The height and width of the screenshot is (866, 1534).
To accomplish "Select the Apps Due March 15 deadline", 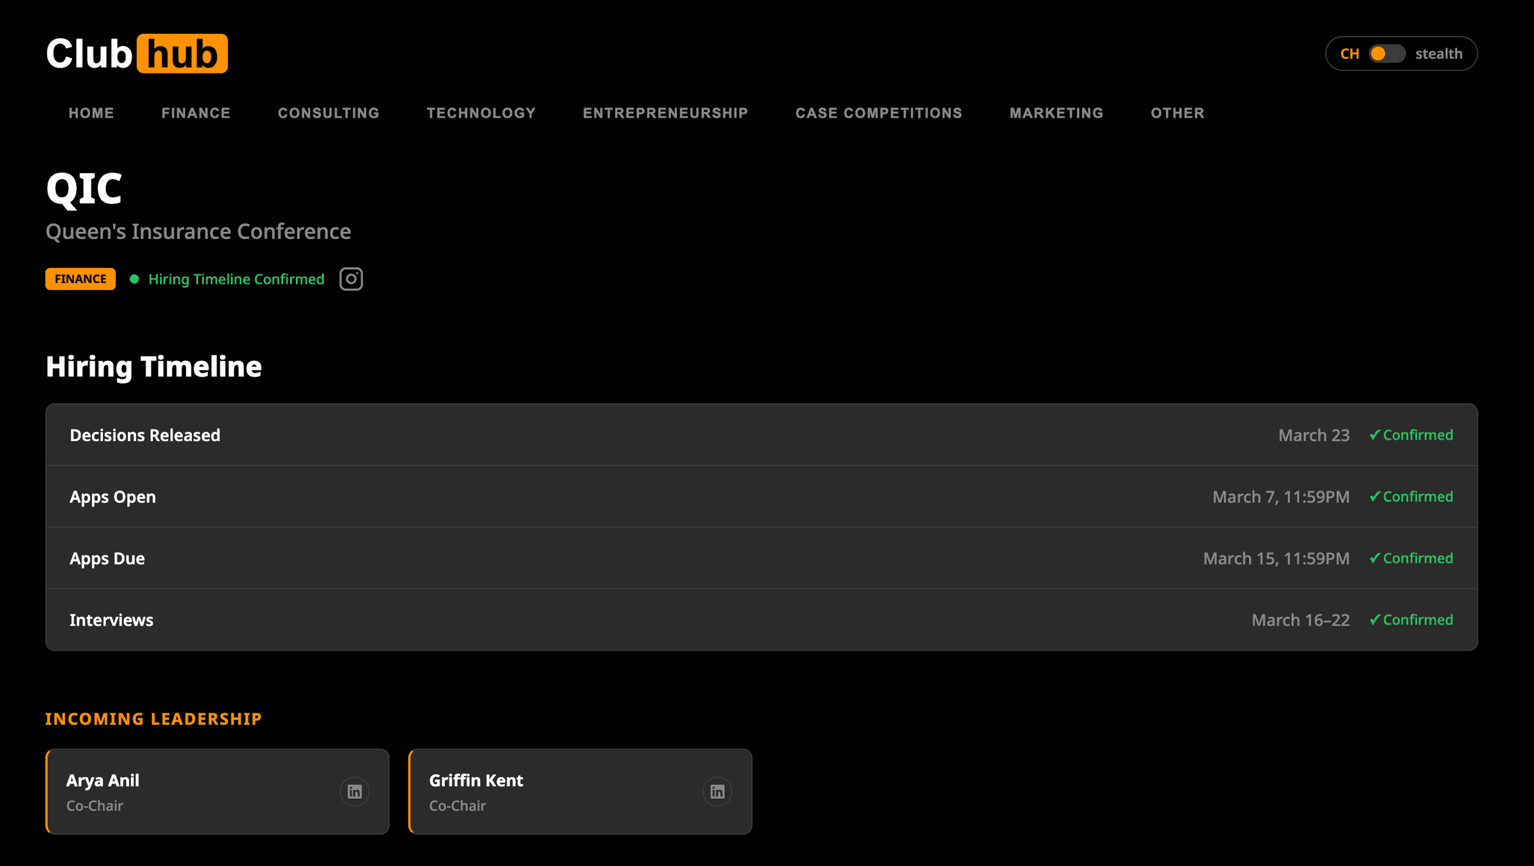I will [1276, 558].
